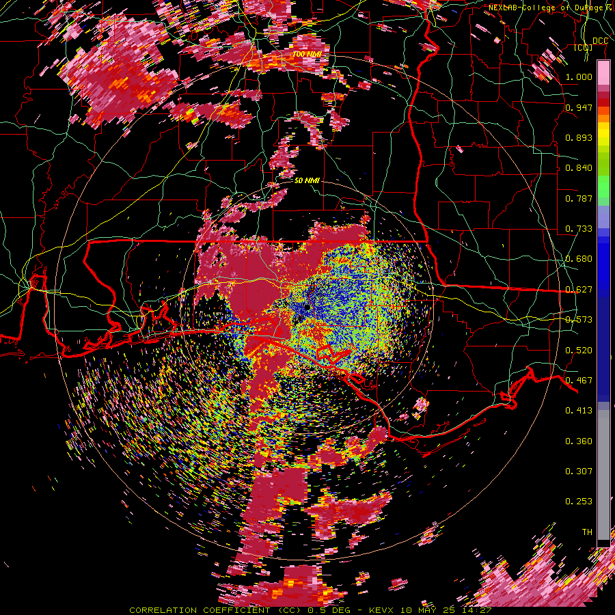Click the black radar site dot at center
Screen dimensions: 615x615
coord(307,307)
